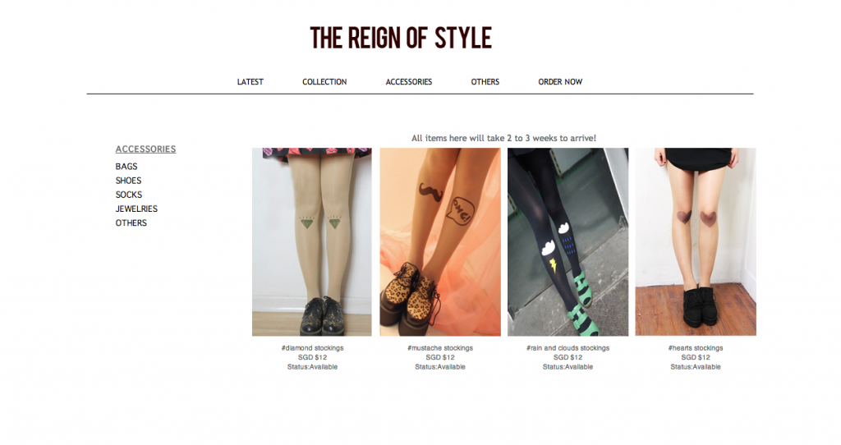
Task: View the mustache stockings product photo
Action: (440, 242)
